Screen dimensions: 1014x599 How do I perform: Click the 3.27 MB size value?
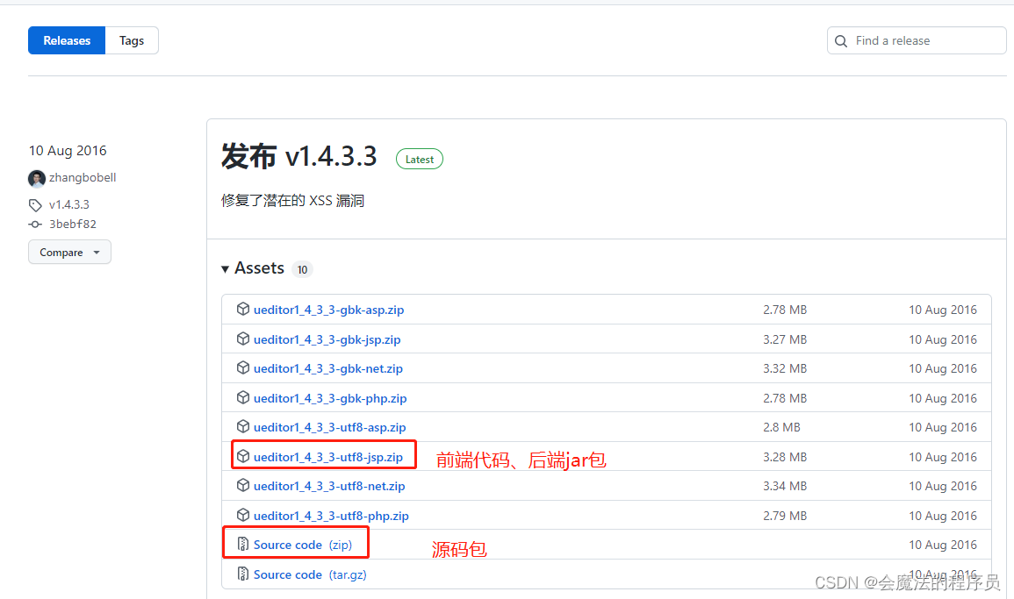[x=785, y=339]
